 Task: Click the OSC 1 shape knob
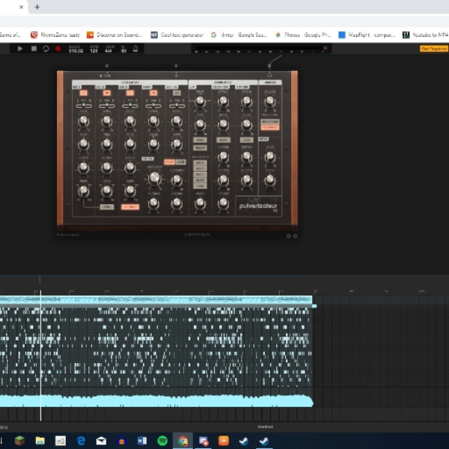pyautogui.click(x=84, y=191)
